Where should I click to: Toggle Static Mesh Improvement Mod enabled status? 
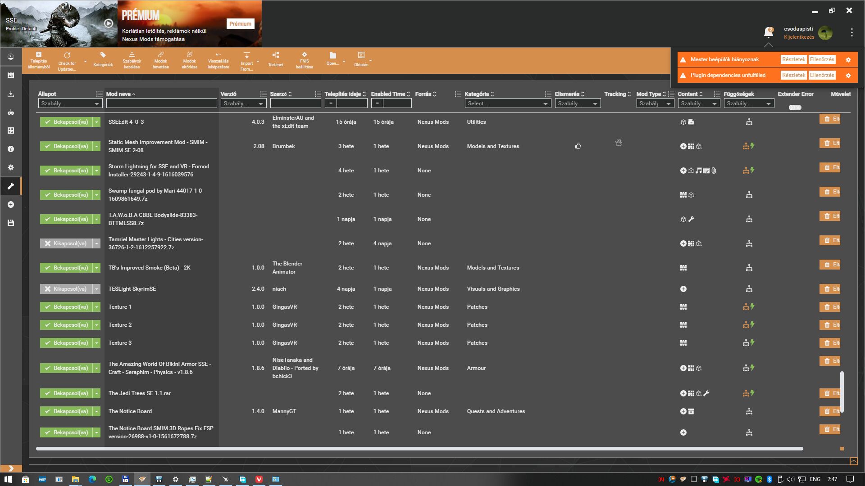click(66, 146)
